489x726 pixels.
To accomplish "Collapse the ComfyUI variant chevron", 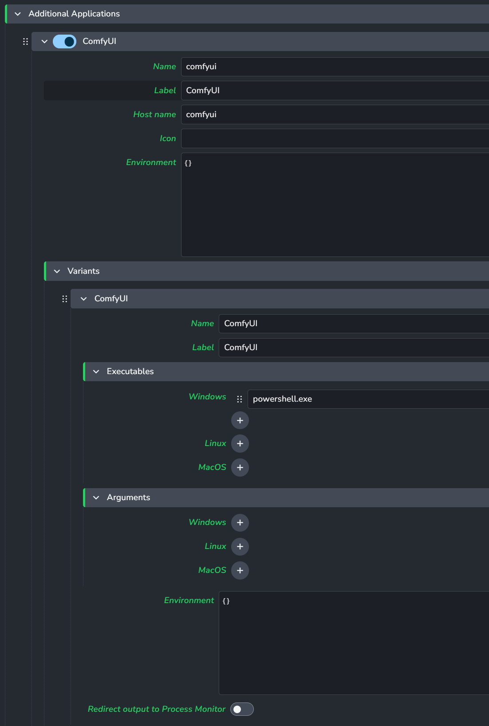I will tap(83, 299).
